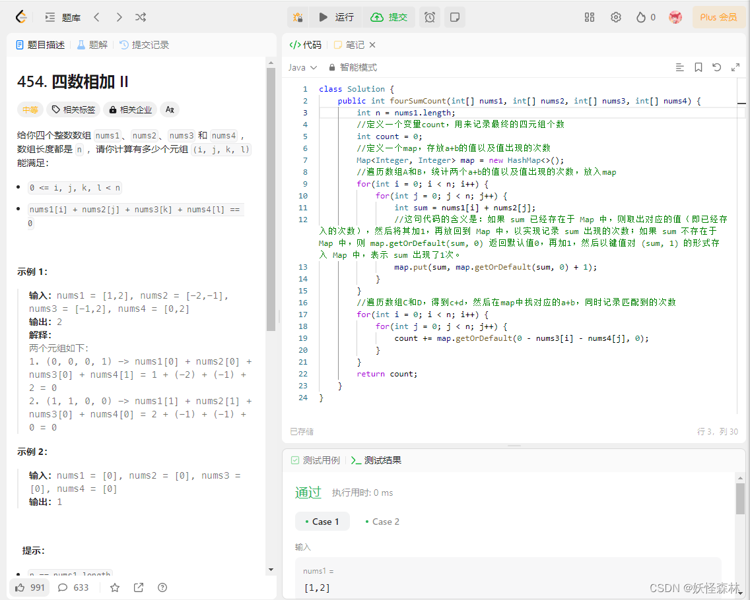The height and width of the screenshot is (600, 750).
Task: Switch to the 题目描述 tab
Action: coord(40,45)
